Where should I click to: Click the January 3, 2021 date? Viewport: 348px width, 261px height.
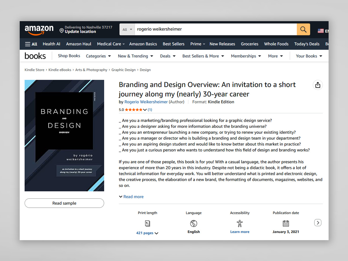pyautogui.click(x=286, y=232)
